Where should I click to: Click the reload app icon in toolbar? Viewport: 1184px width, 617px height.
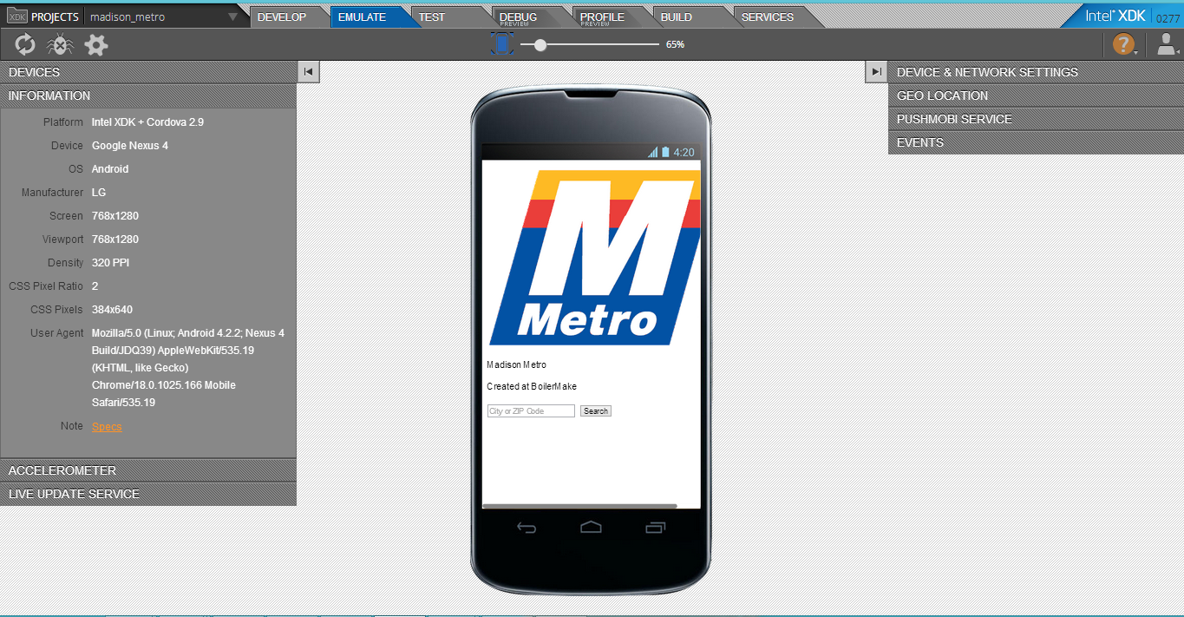coord(25,44)
